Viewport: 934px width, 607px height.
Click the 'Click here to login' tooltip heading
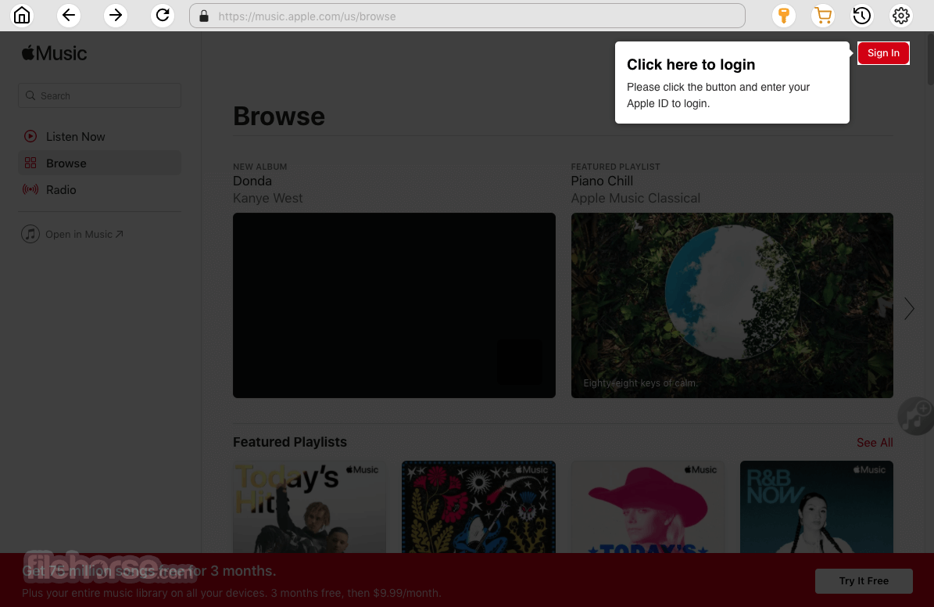point(690,64)
